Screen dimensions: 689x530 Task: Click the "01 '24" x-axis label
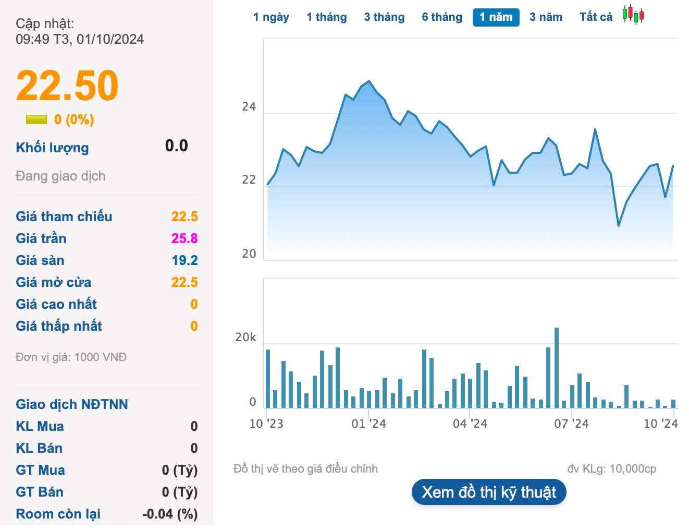368,424
